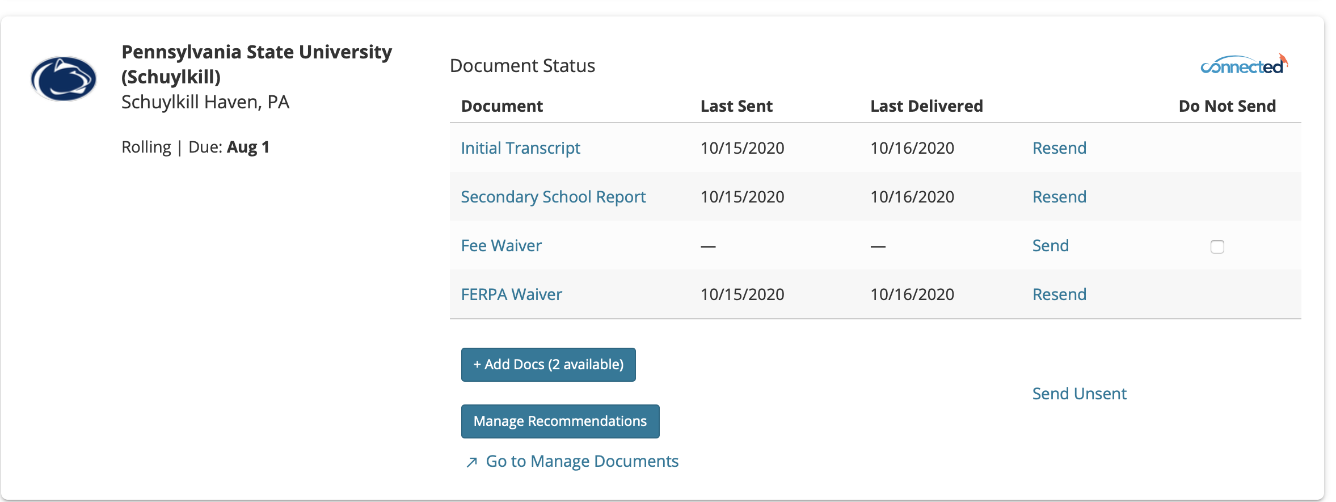The image size is (1336, 502).
Task: Check the Fee Waiver Do Not Send checkbox
Action: [x=1217, y=247]
